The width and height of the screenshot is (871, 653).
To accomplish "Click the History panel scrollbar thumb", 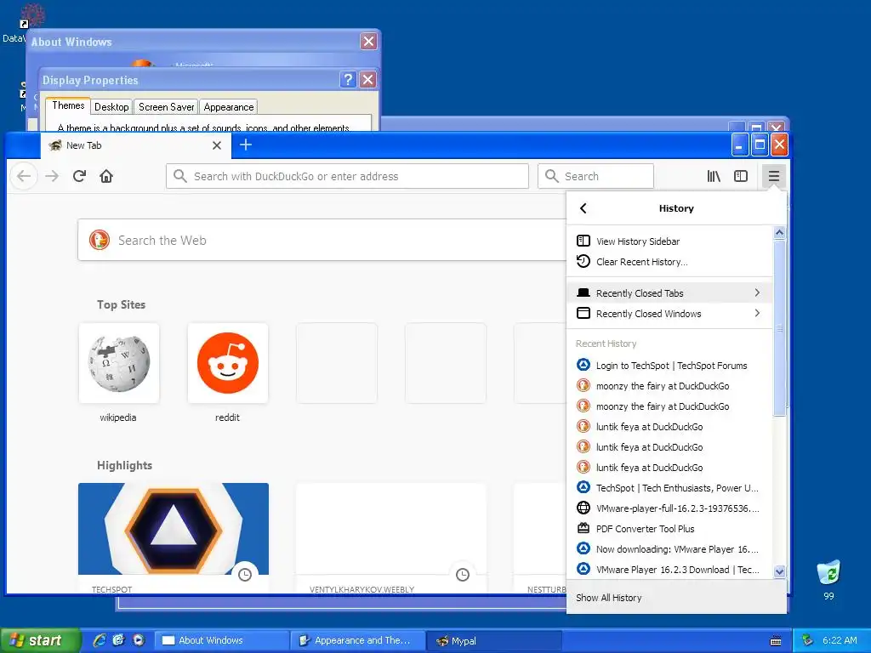I will pyautogui.click(x=779, y=327).
